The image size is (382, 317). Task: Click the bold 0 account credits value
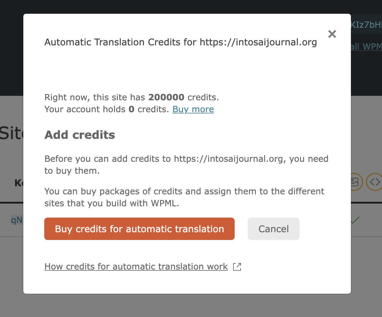tap(131, 109)
